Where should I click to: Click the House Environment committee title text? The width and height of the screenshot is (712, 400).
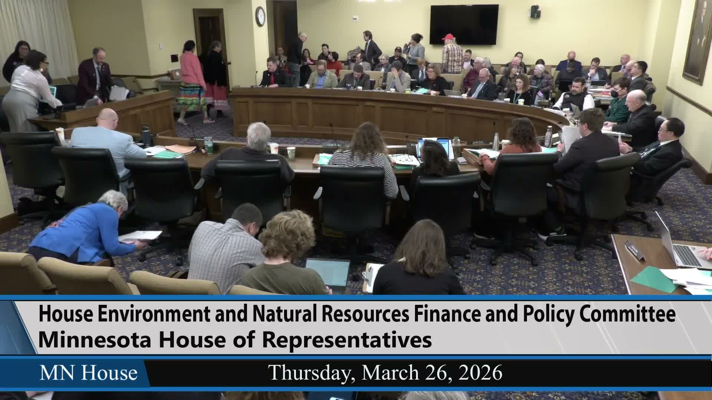click(357, 314)
